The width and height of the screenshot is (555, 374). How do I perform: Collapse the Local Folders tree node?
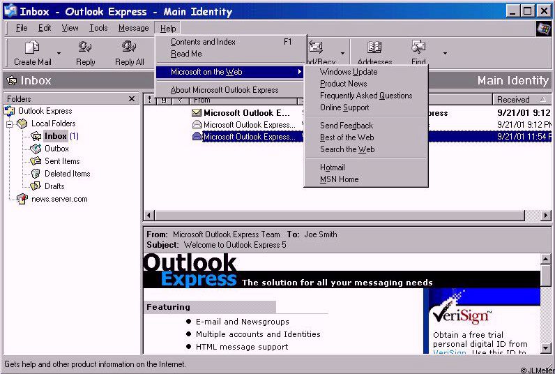(10, 124)
